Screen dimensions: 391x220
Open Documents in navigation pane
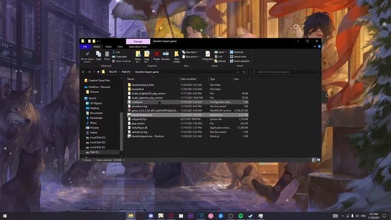point(94,113)
